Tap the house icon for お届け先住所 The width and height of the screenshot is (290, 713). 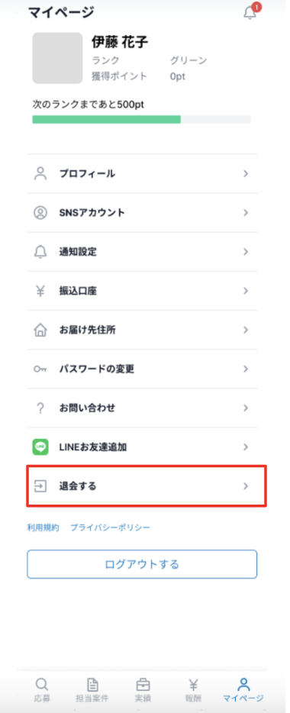(x=40, y=330)
